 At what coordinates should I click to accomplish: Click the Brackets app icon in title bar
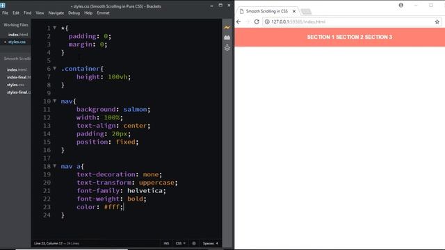point(3,5)
